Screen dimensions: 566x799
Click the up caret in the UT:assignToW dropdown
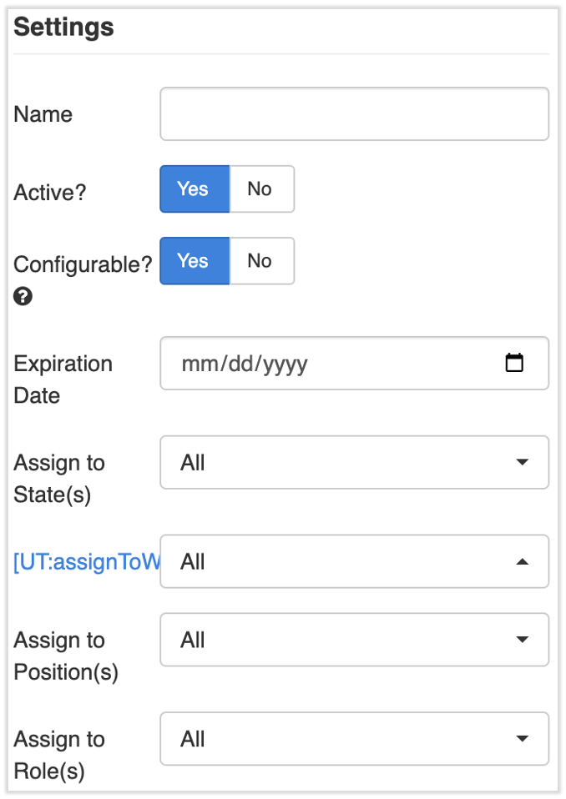522,561
